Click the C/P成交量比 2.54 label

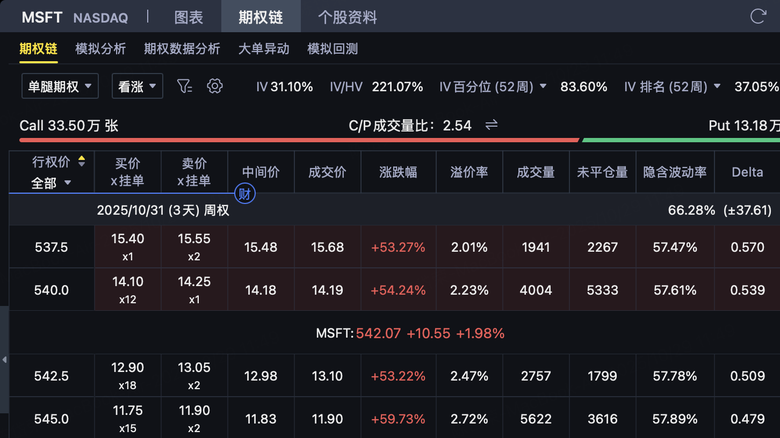pyautogui.click(x=410, y=126)
